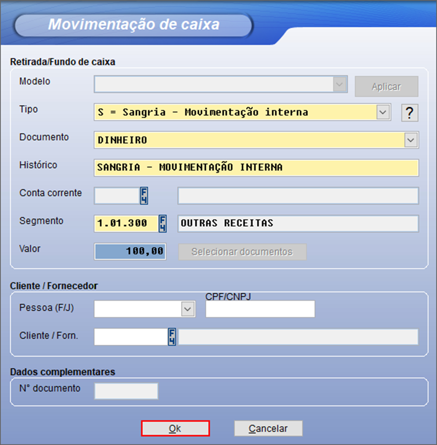Click the Selecionar documentos button

242,252
